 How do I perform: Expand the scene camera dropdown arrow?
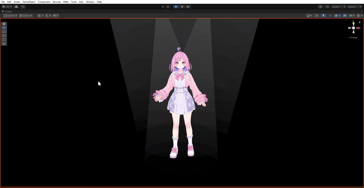pyautogui.click(x=354, y=15)
